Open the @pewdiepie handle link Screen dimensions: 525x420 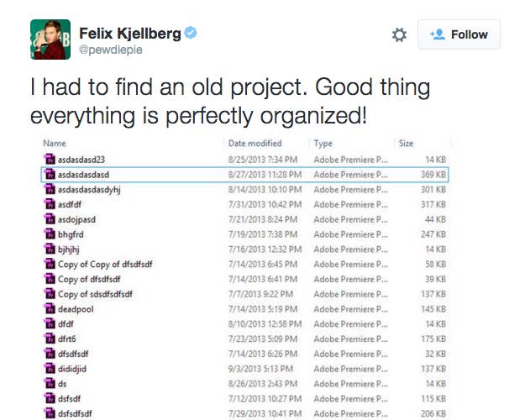pyautogui.click(x=110, y=51)
